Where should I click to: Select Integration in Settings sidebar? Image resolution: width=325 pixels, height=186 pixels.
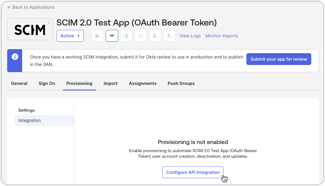tap(44, 120)
